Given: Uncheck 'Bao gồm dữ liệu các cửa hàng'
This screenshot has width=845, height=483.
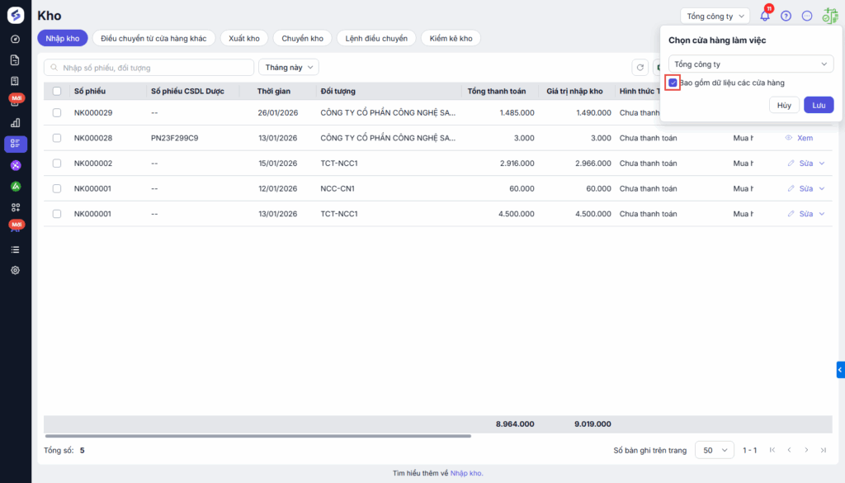Looking at the screenshot, I should [673, 83].
